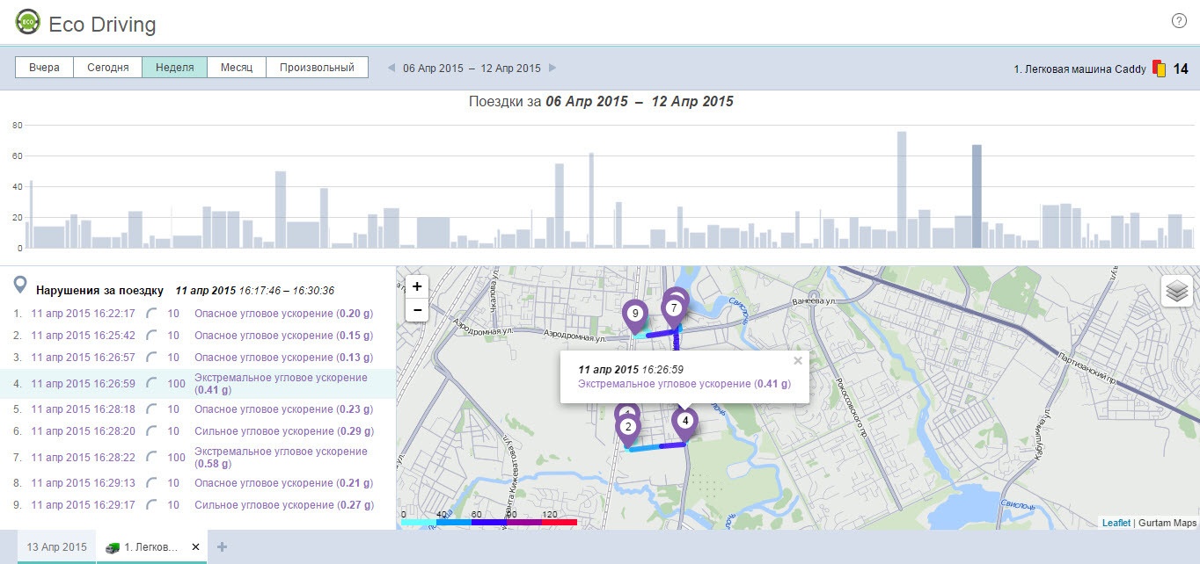This screenshot has width=1200, height=564.
Task: Click the penalty cards icon next to 14
Action: point(1160,69)
